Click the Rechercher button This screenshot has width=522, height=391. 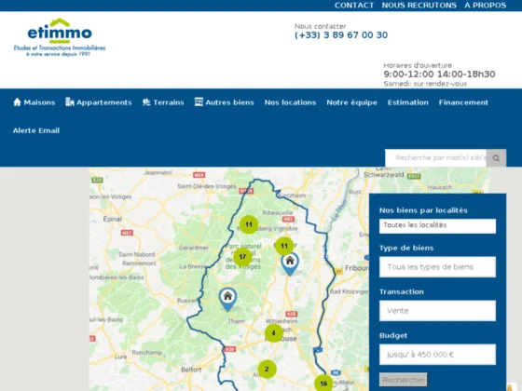click(403, 380)
